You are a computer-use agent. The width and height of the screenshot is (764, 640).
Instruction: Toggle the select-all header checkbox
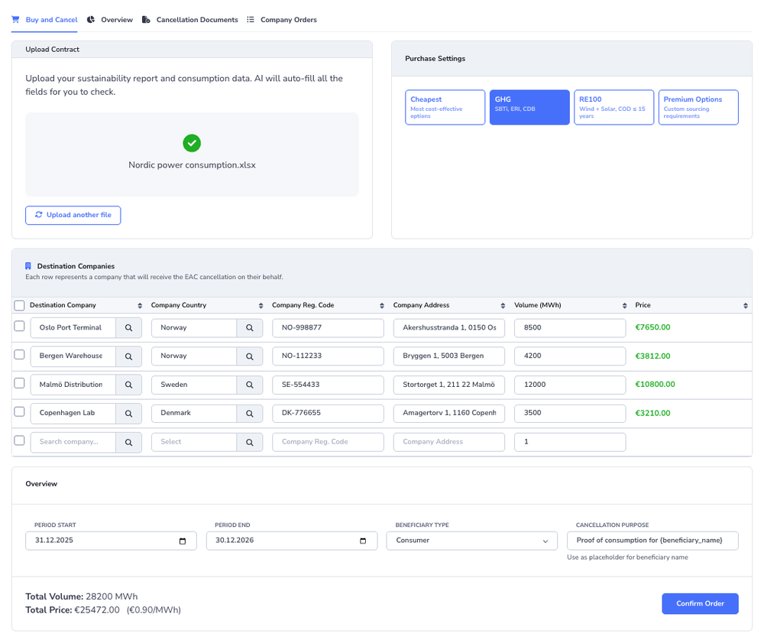(20, 306)
